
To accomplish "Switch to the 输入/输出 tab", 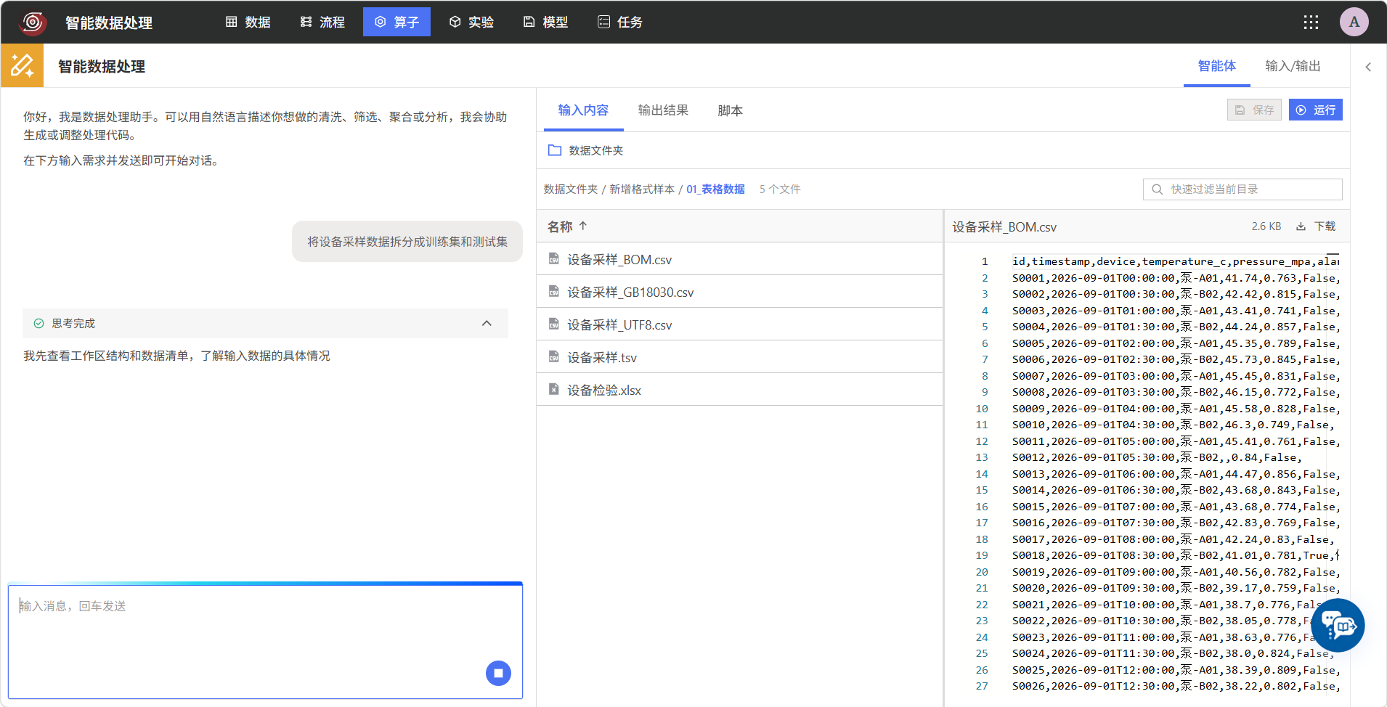I will (x=1293, y=66).
